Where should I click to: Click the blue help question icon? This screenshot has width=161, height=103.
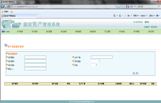click(x=157, y=16)
